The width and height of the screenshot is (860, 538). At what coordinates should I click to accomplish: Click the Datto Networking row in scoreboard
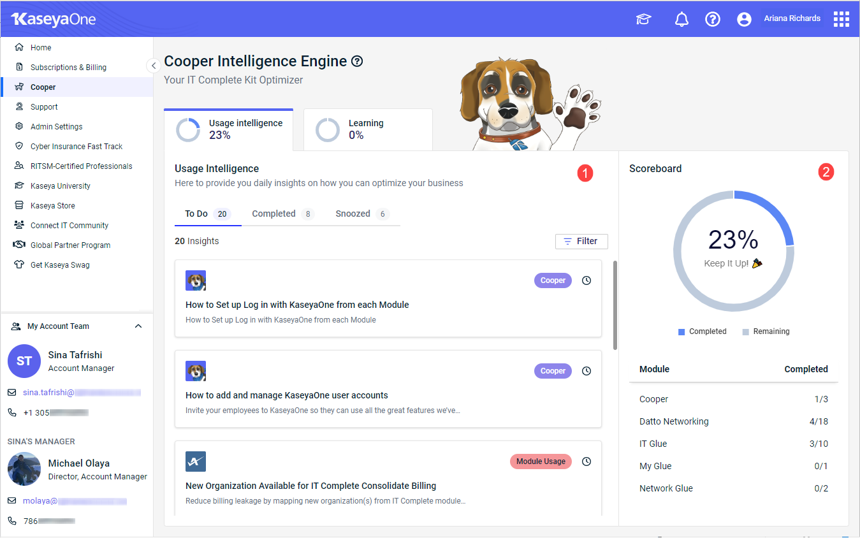click(x=733, y=421)
